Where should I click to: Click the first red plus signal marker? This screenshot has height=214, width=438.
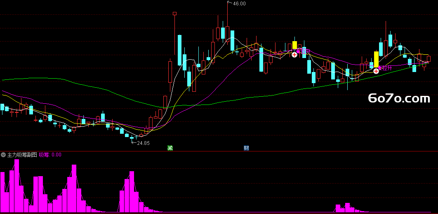[294, 55]
